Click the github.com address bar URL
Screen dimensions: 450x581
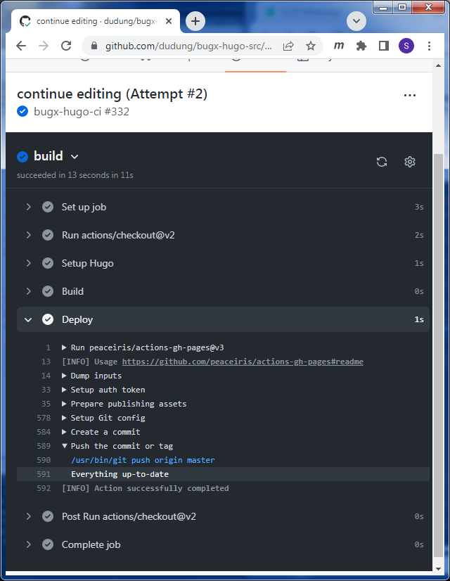(188, 46)
